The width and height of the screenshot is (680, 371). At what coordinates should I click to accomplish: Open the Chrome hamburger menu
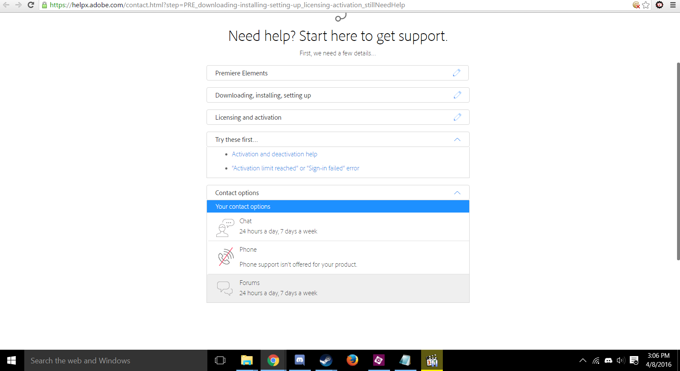tap(673, 5)
